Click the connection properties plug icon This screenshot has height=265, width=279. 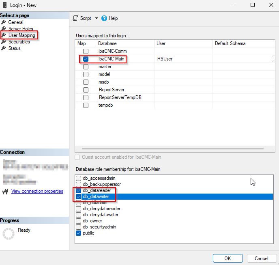point(5,191)
